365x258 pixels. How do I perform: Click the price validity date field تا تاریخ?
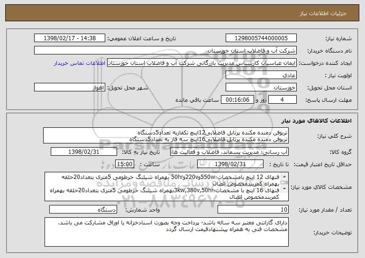pos(230,164)
